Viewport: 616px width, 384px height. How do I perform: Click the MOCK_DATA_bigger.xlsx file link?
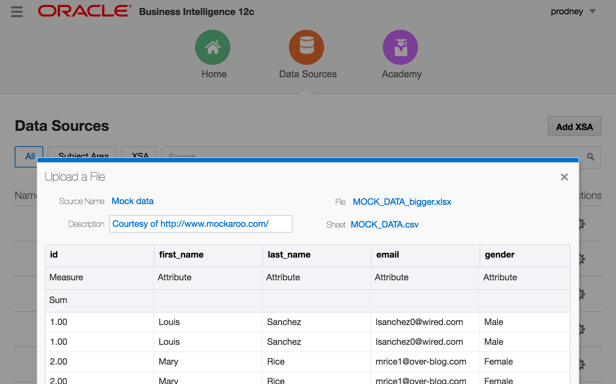pyautogui.click(x=402, y=202)
